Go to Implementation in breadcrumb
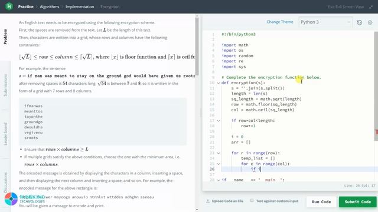 pyautogui.click(x=80, y=6)
